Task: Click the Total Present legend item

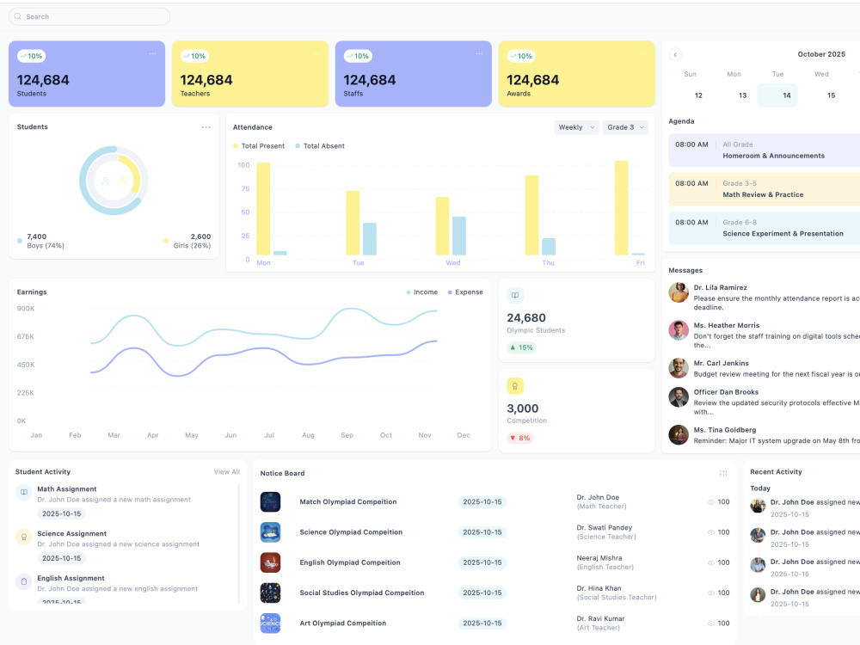Action: [x=259, y=146]
